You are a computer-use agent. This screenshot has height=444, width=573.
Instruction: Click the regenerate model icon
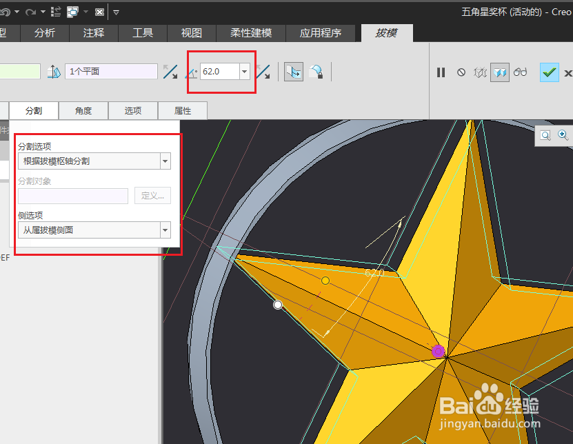[x=56, y=12]
